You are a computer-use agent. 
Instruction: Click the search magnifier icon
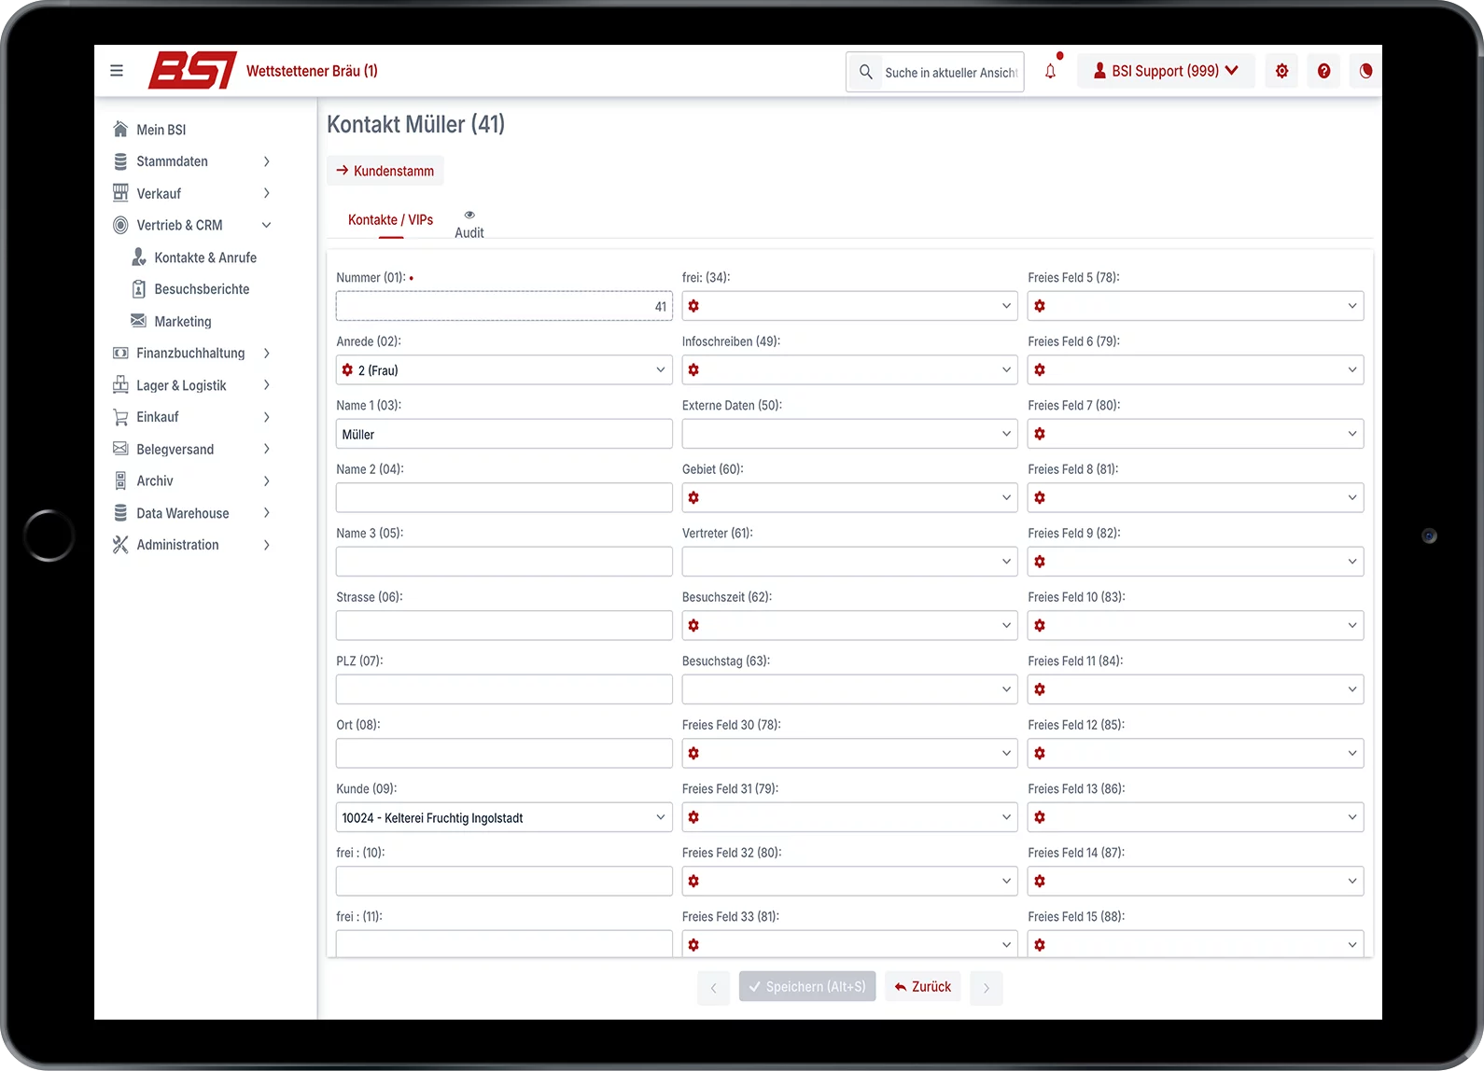866,72
